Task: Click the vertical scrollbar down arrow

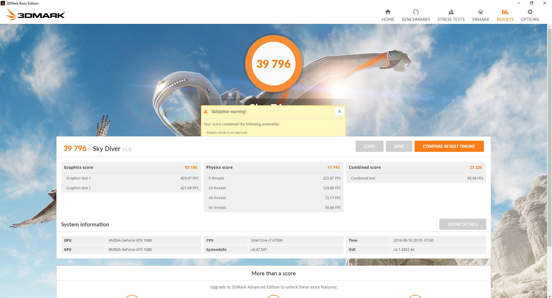Action: [x=549, y=296]
